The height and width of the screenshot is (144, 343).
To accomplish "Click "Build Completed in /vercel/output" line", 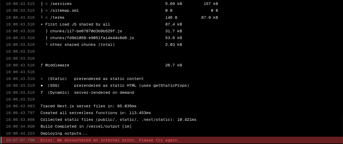I will point(86,127).
